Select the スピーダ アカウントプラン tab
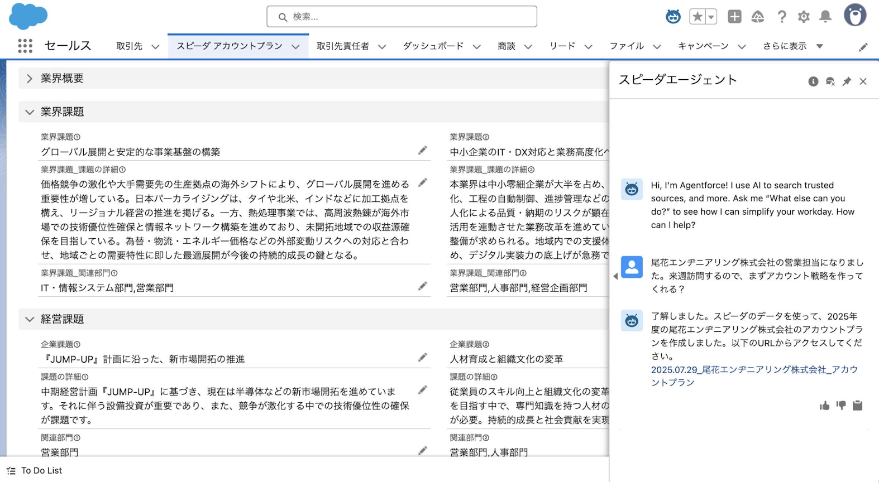Screen dimensions: 879x482 click(230, 46)
